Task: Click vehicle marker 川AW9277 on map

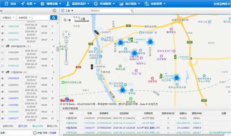Action: click(x=96, y=32)
